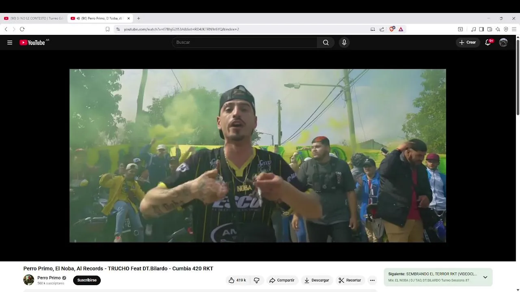Mute the tab using its speaker icon
Screen dimensions: 520x292
[x=78, y=18]
